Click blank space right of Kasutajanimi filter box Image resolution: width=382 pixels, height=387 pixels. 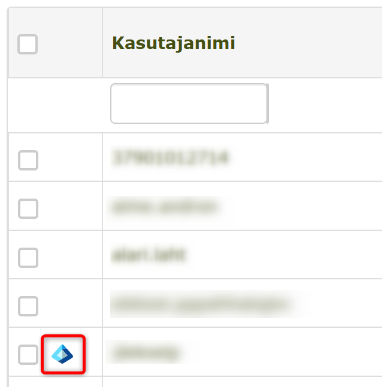pyautogui.click(x=325, y=105)
